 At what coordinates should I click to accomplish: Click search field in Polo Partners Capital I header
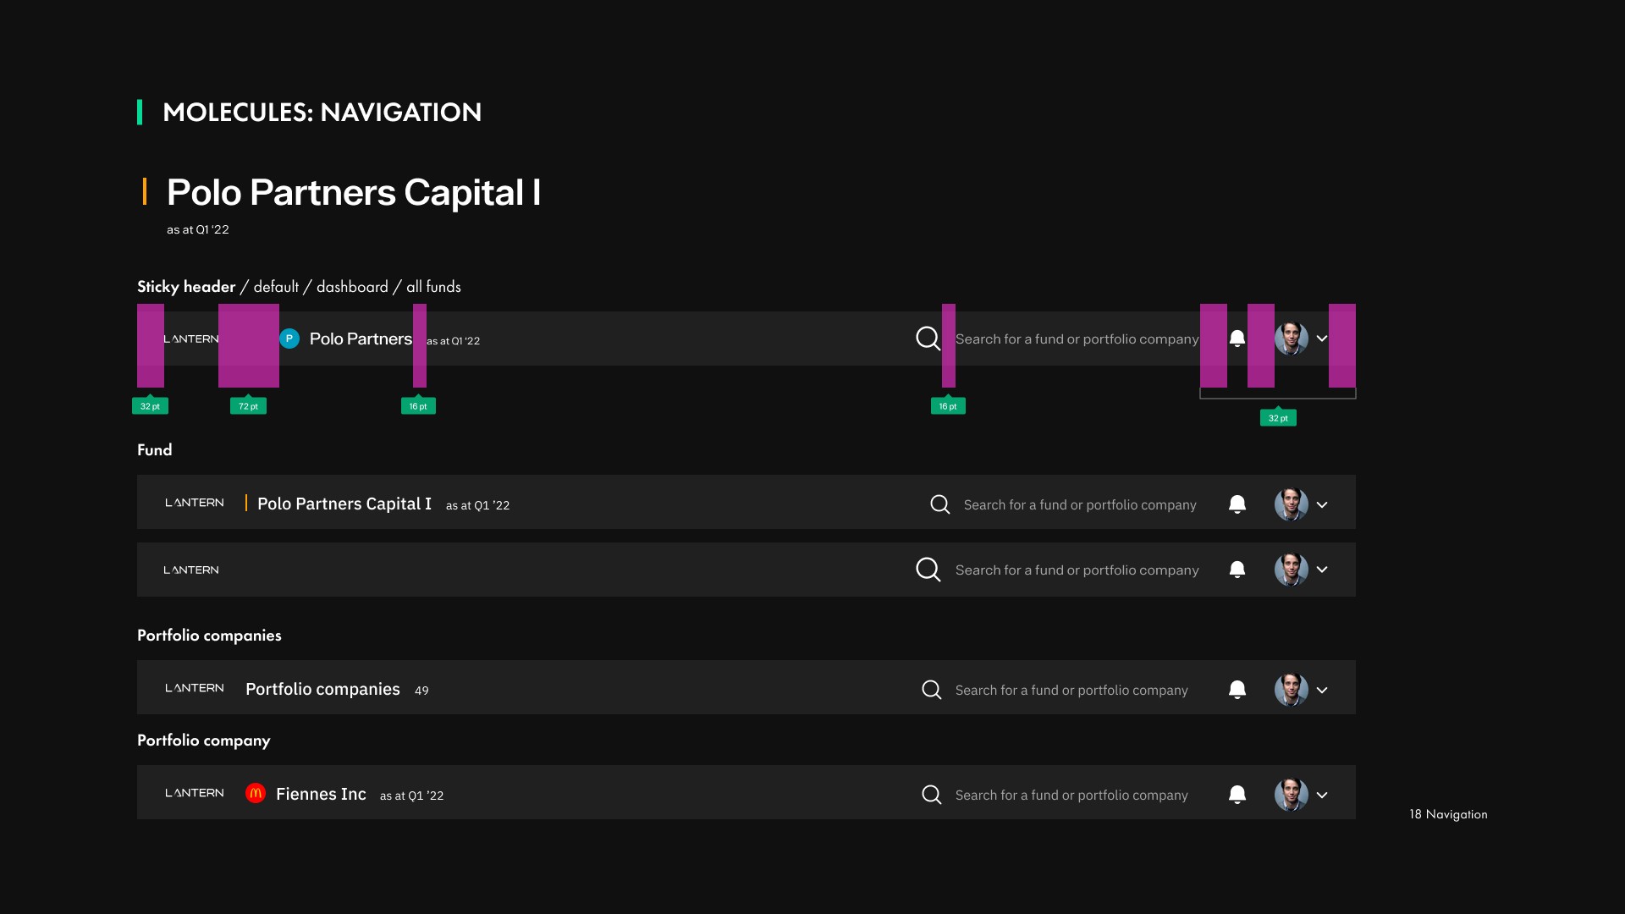pyautogui.click(x=1079, y=505)
